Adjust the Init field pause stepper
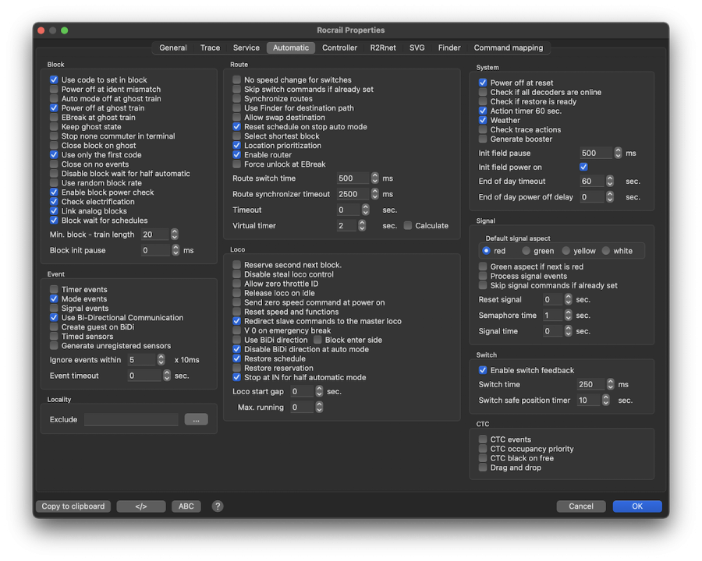702x561 pixels. [x=619, y=153]
